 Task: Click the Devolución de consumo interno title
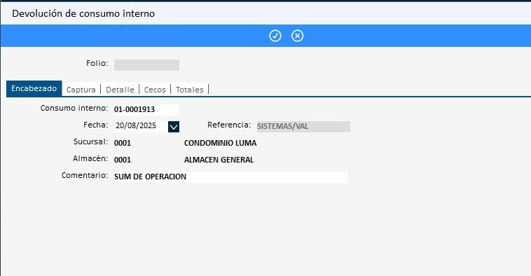pos(83,14)
